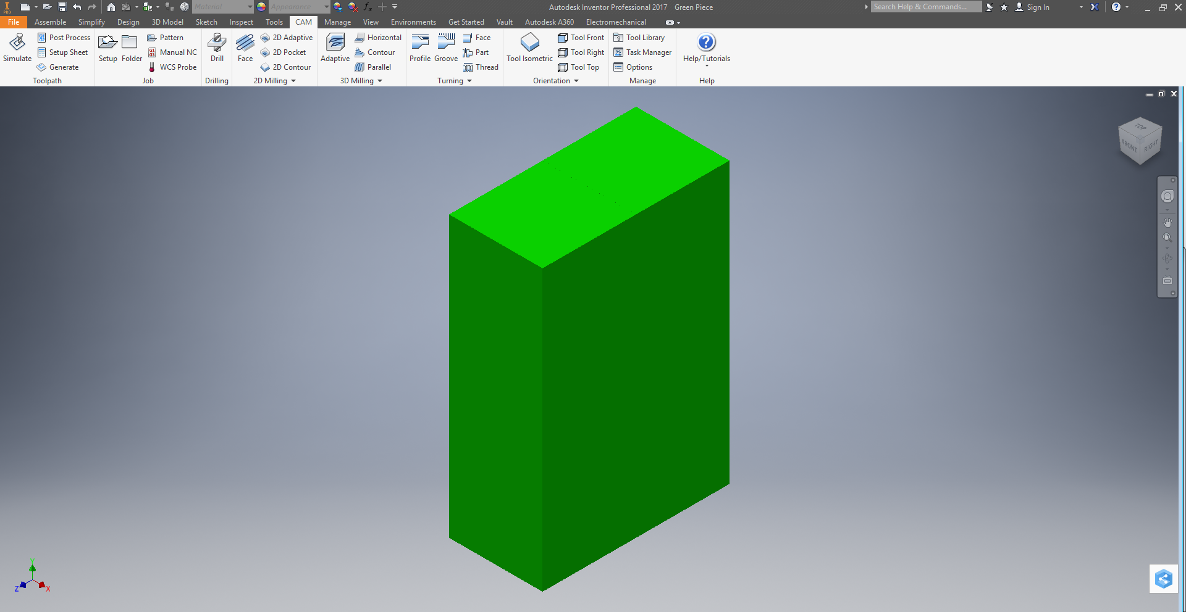
Task: Click the Home view icon in quick access
Action: (x=111, y=7)
